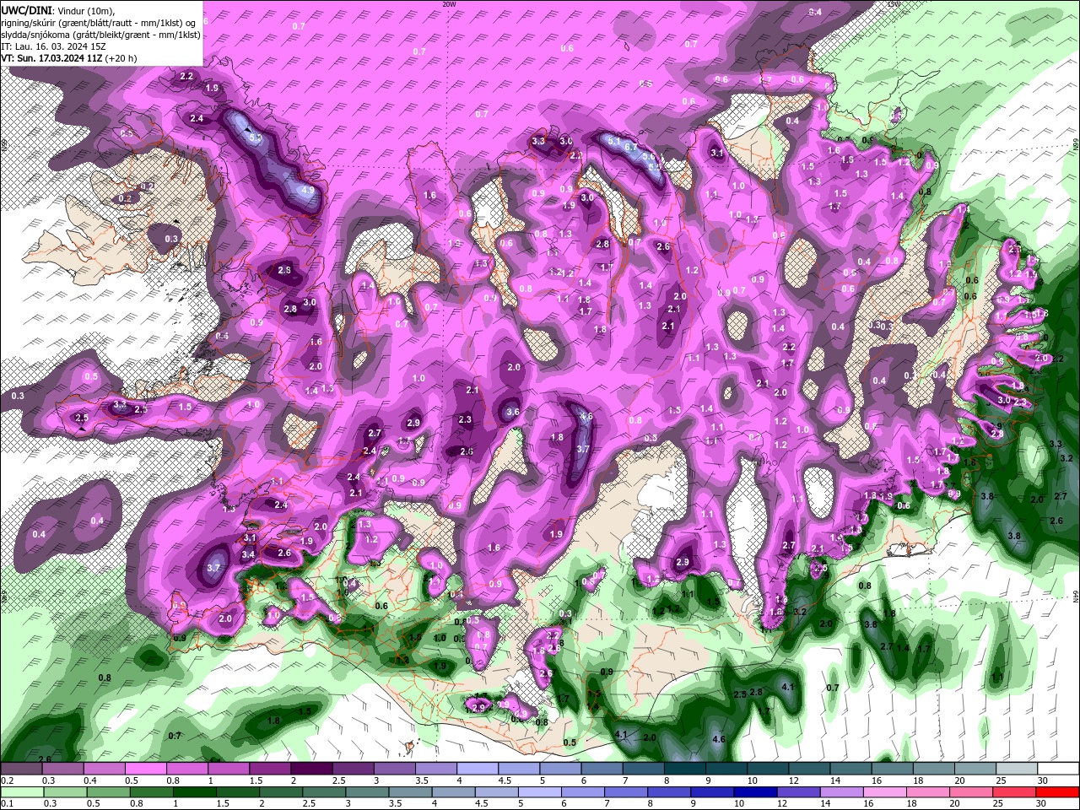Pick the 0.2 swatch in the upper legend

(21, 769)
